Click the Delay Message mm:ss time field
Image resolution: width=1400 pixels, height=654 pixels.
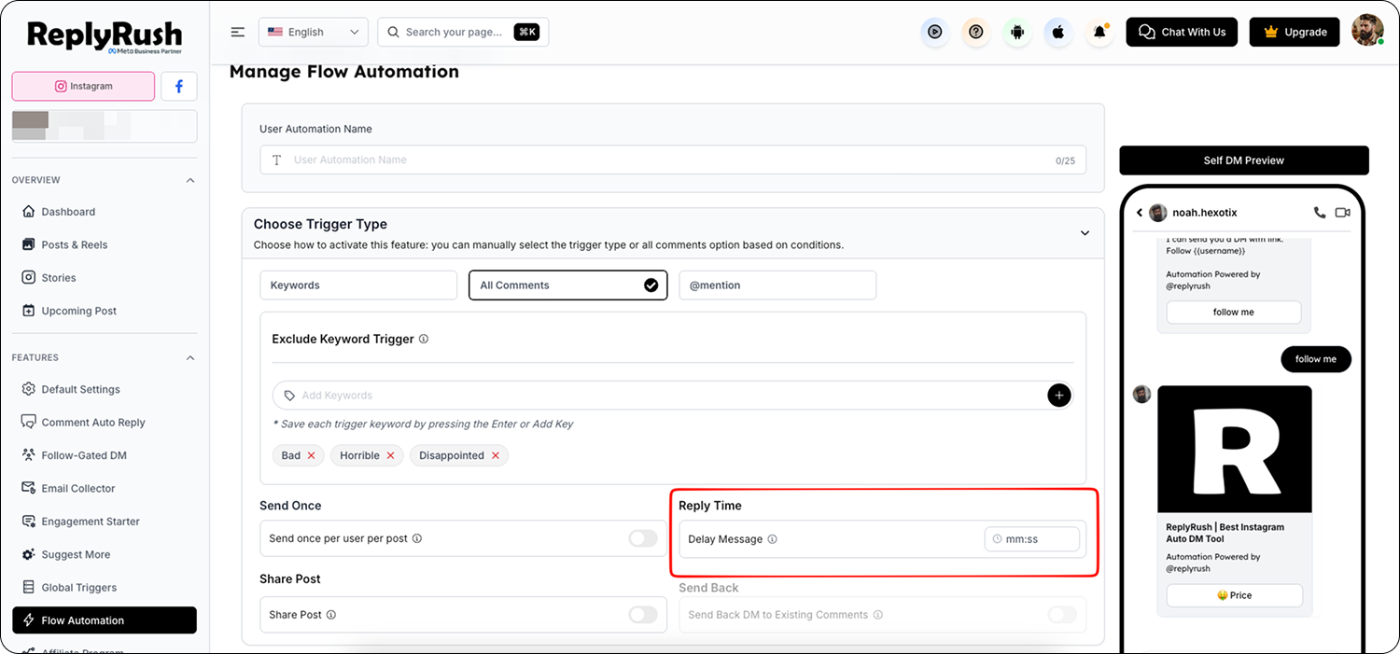pos(1032,539)
